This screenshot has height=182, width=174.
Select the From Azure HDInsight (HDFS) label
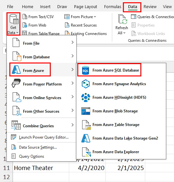click(x=119, y=97)
